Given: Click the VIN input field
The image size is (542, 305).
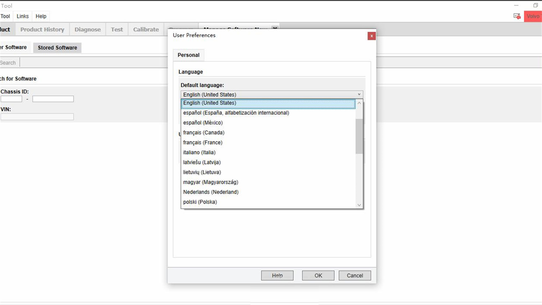Looking at the screenshot, I should (37, 117).
